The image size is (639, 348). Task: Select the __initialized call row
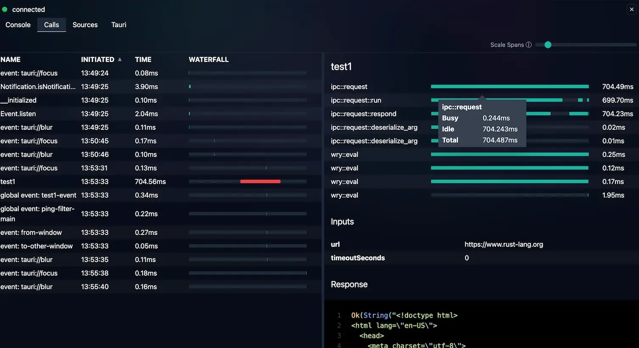coord(160,100)
